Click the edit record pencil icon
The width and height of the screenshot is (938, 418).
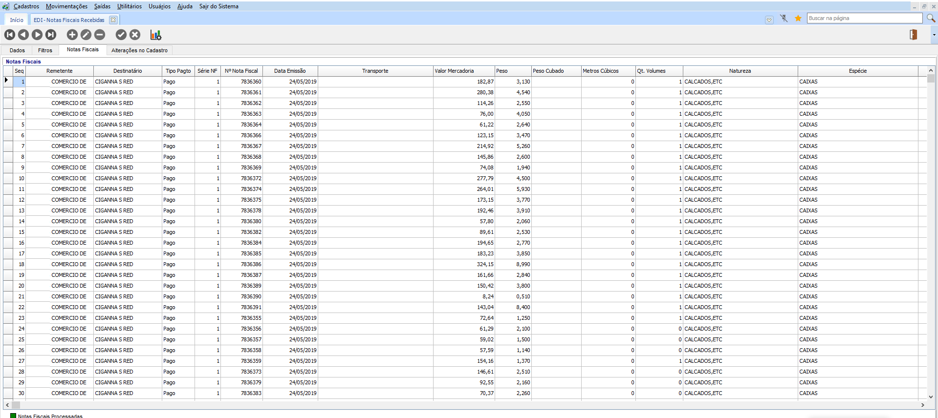[x=86, y=35]
